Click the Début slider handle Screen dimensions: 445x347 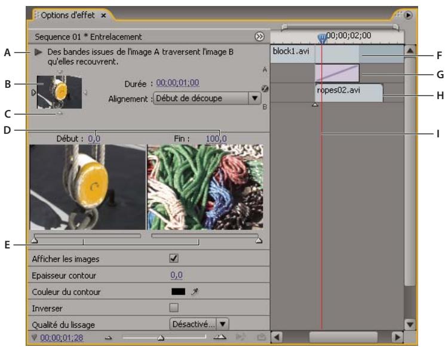pos(34,241)
